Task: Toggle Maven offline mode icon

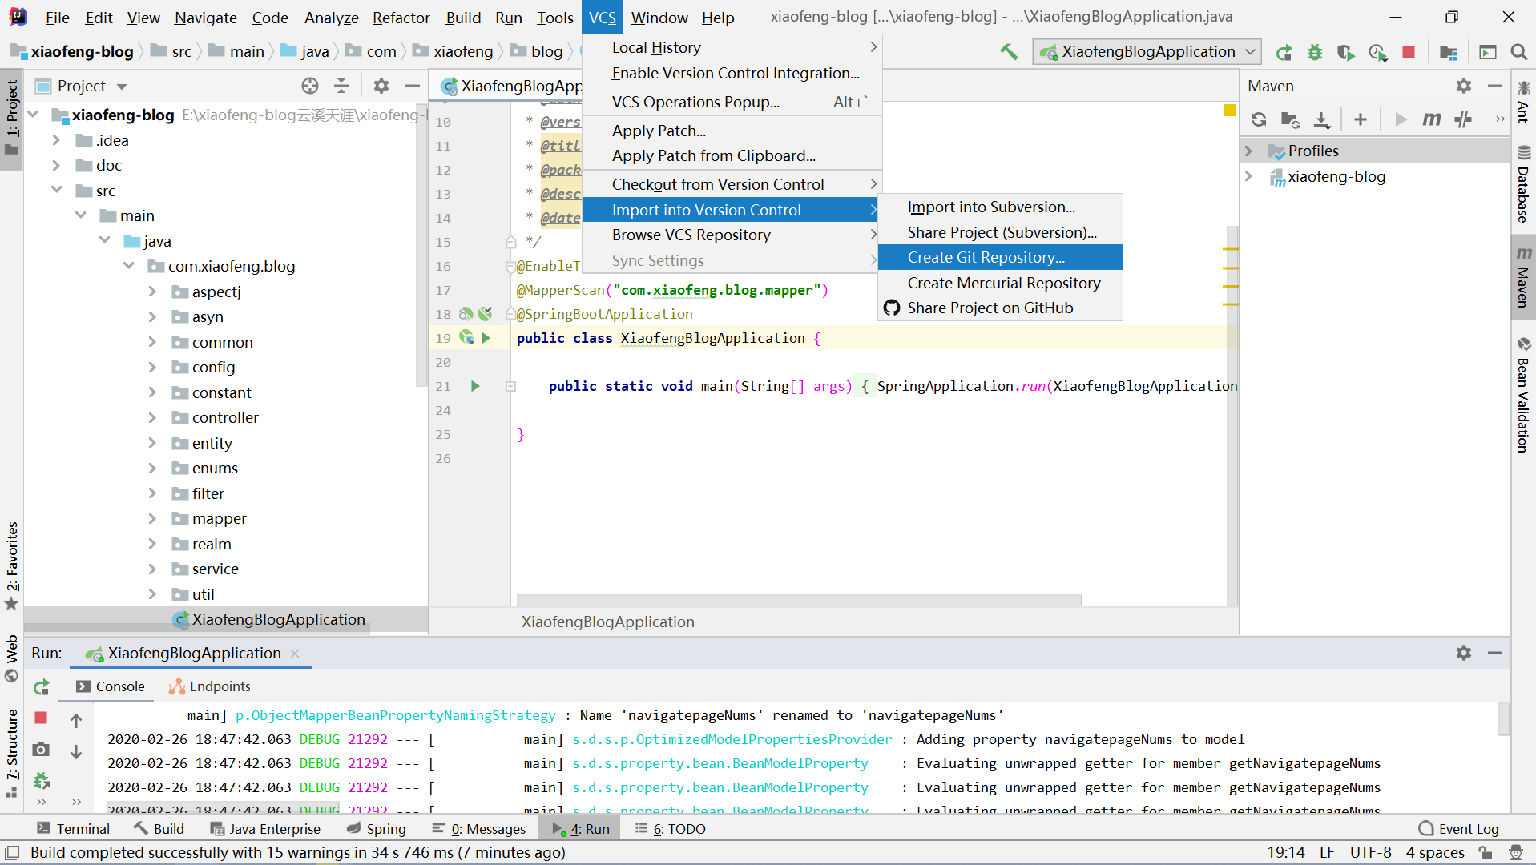Action: point(1463,119)
